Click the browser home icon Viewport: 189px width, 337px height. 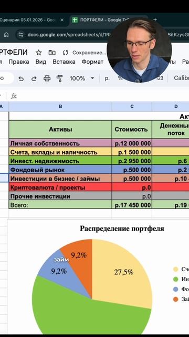(6, 35)
